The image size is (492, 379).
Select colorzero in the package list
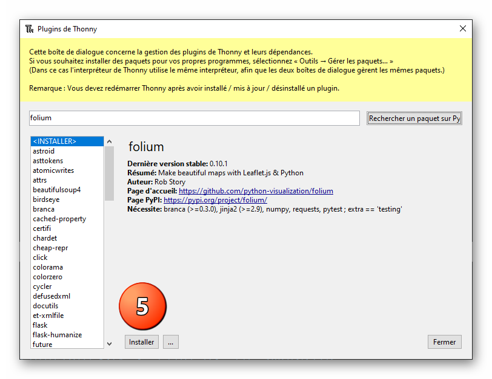click(67, 277)
